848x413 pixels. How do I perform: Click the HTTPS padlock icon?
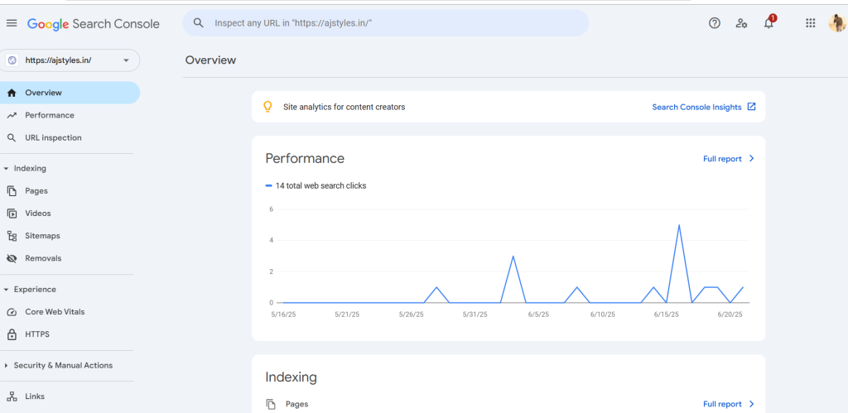coord(12,334)
